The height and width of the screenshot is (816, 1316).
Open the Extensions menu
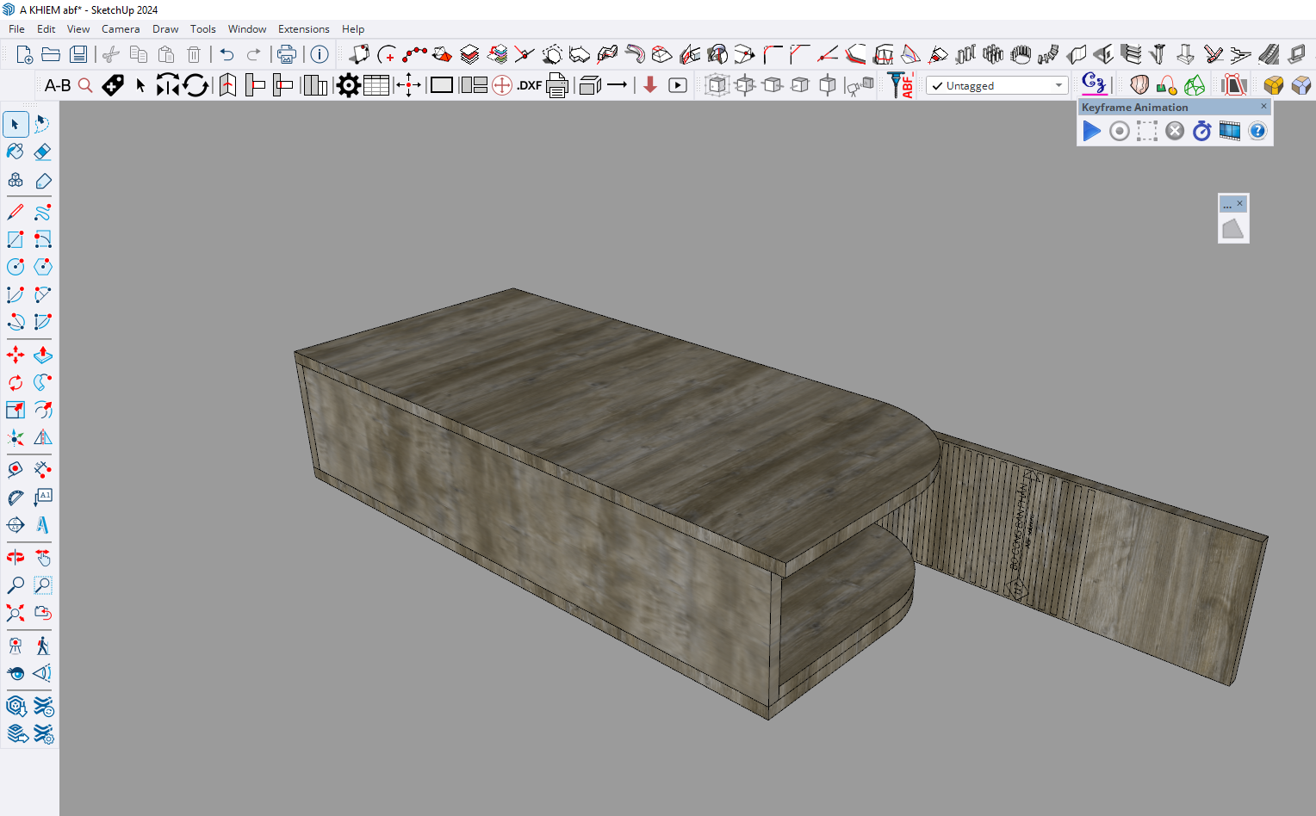point(303,29)
